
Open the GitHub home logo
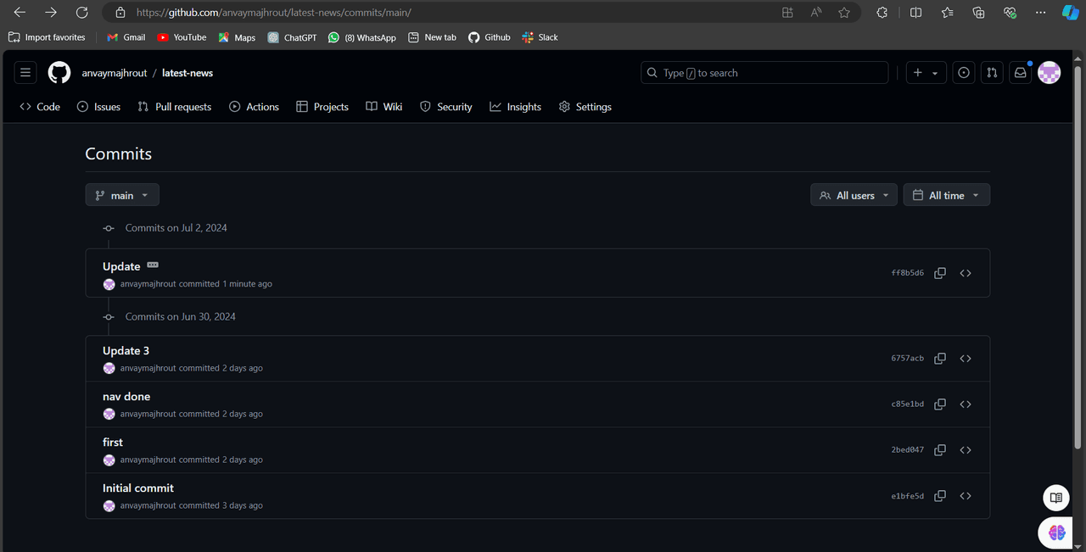(x=59, y=73)
